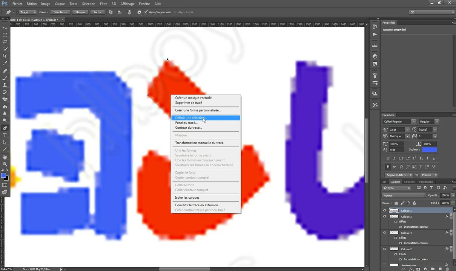The width and height of the screenshot is (456, 271).
Task: Hide Calque 4 layer eye
Action: point(384,233)
